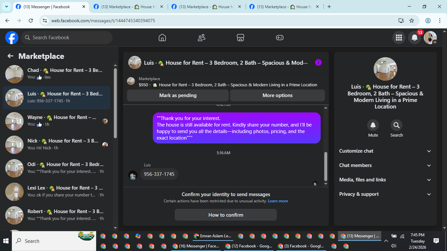The width and height of the screenshot is (447, 251).
Task: Open Odi conversation in list
Action: pyautogui.click(x=57, y=168)
